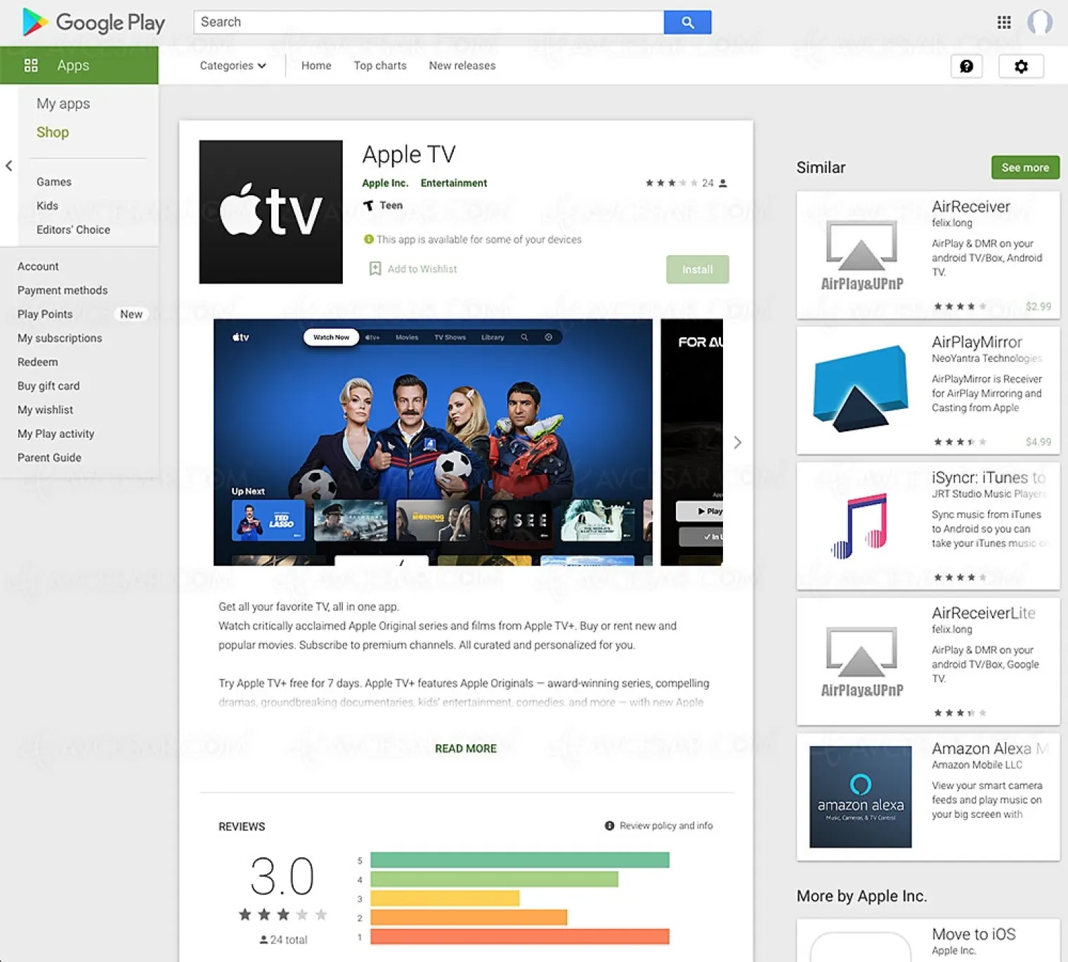The width and height of the screenshot is (1068, 962).
Task: Open the help question mark icon
Action: (966, 66)
